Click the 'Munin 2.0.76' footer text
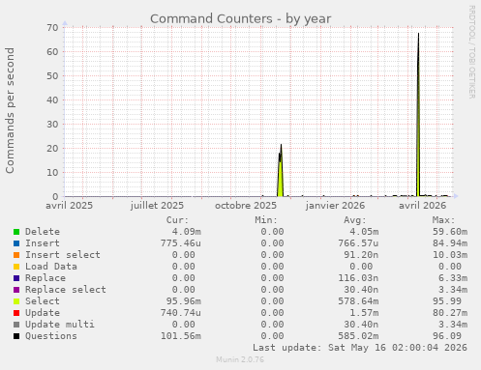This screenshot has width=481, height=370. pyautogui.click(x=240, y=359)
